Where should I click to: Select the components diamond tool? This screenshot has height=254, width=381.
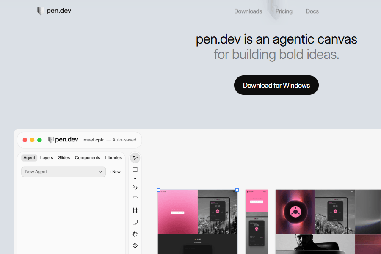point(135,246)
